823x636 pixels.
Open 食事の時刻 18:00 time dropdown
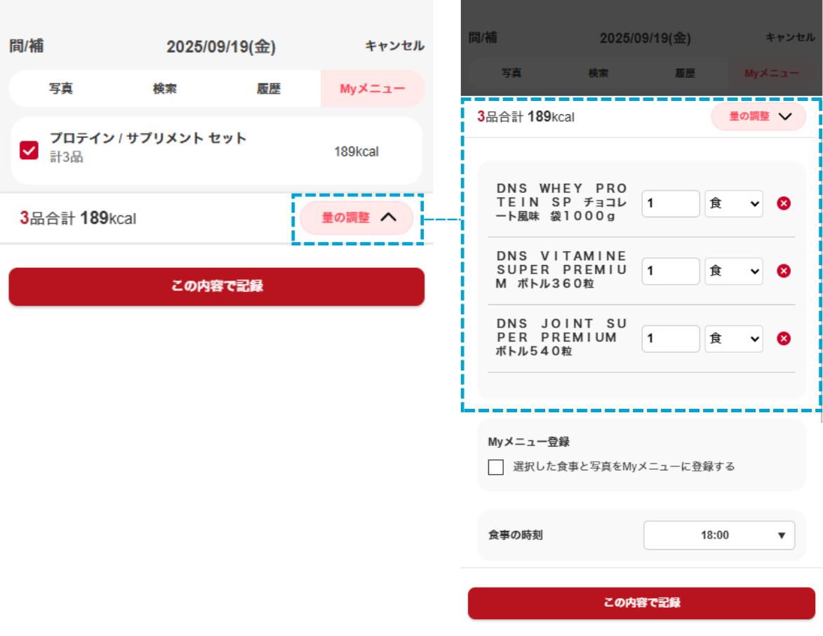[718, 535]
